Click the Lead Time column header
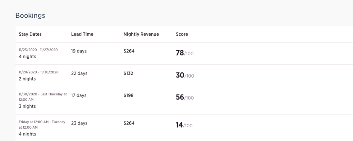The image size is (353, 141). pos(82,34)
